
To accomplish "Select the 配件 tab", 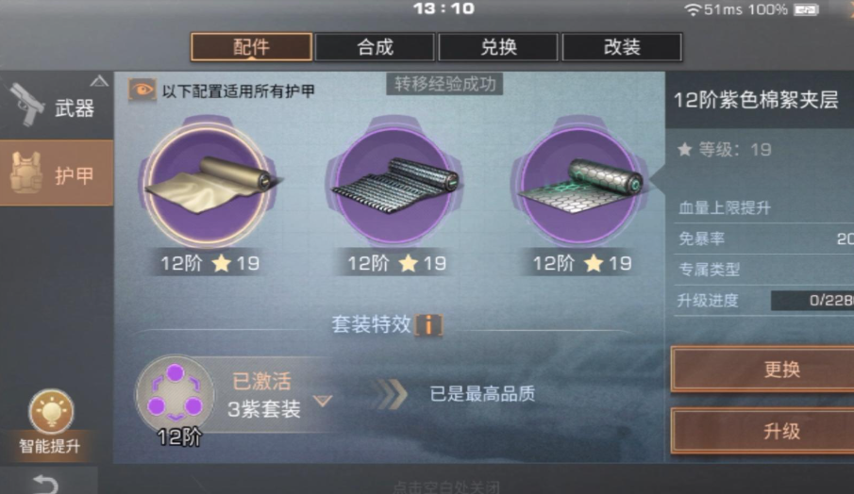I will (x=251, y=47).
